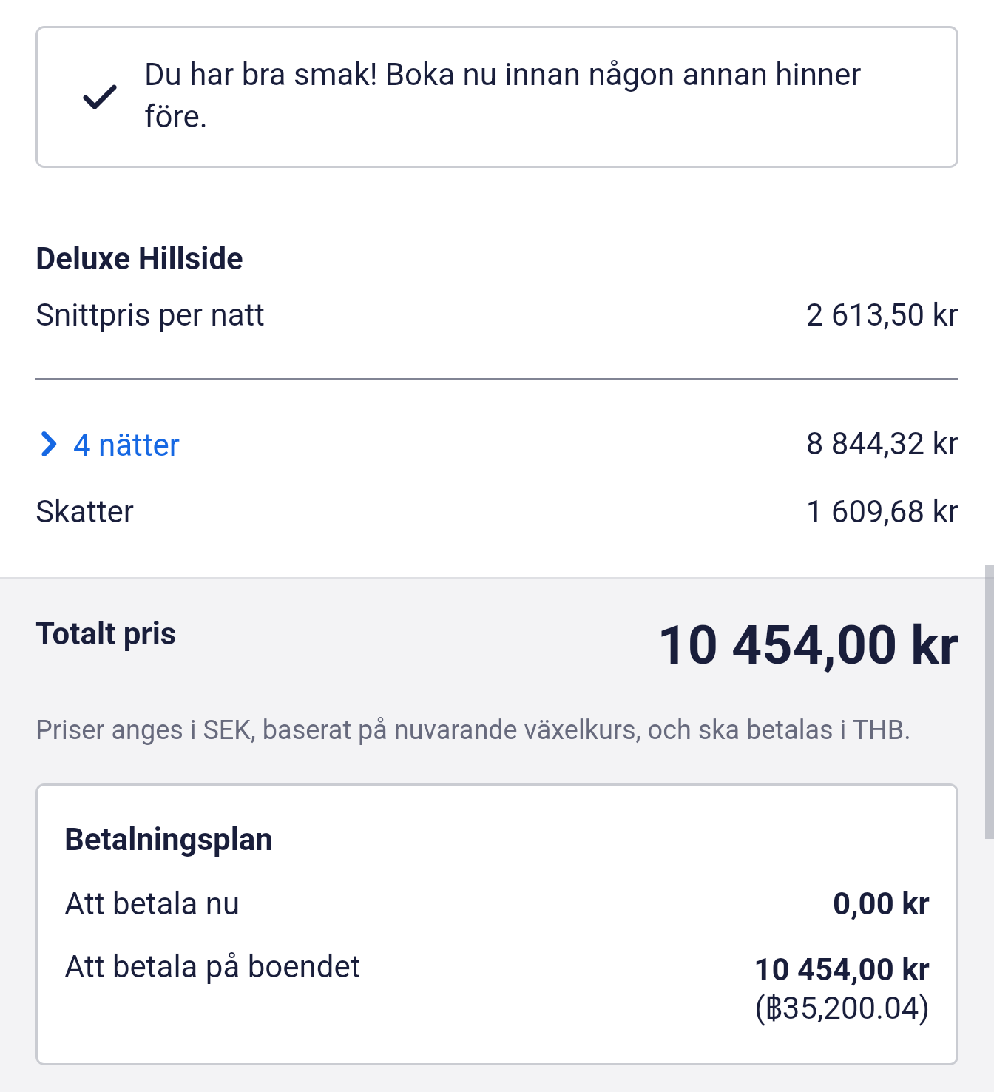Click the 8 844,32 kr nights subtotal
Screen dimensions: 994x1092
(882, 444)
